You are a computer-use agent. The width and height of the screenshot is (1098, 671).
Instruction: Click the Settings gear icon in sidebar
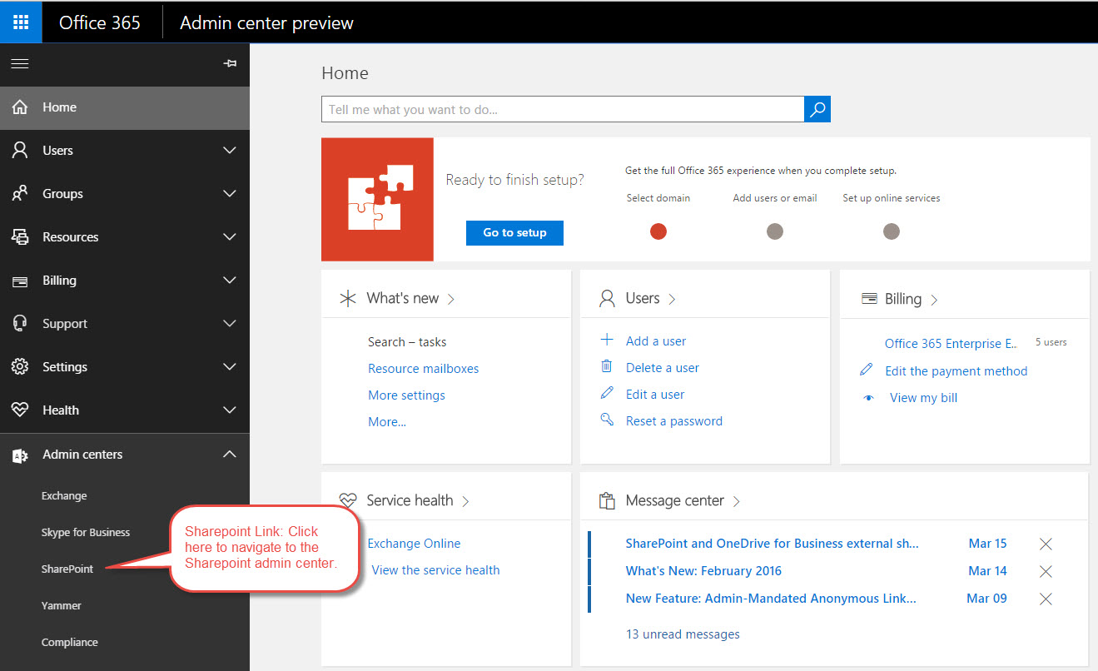(x=20, y=367)
